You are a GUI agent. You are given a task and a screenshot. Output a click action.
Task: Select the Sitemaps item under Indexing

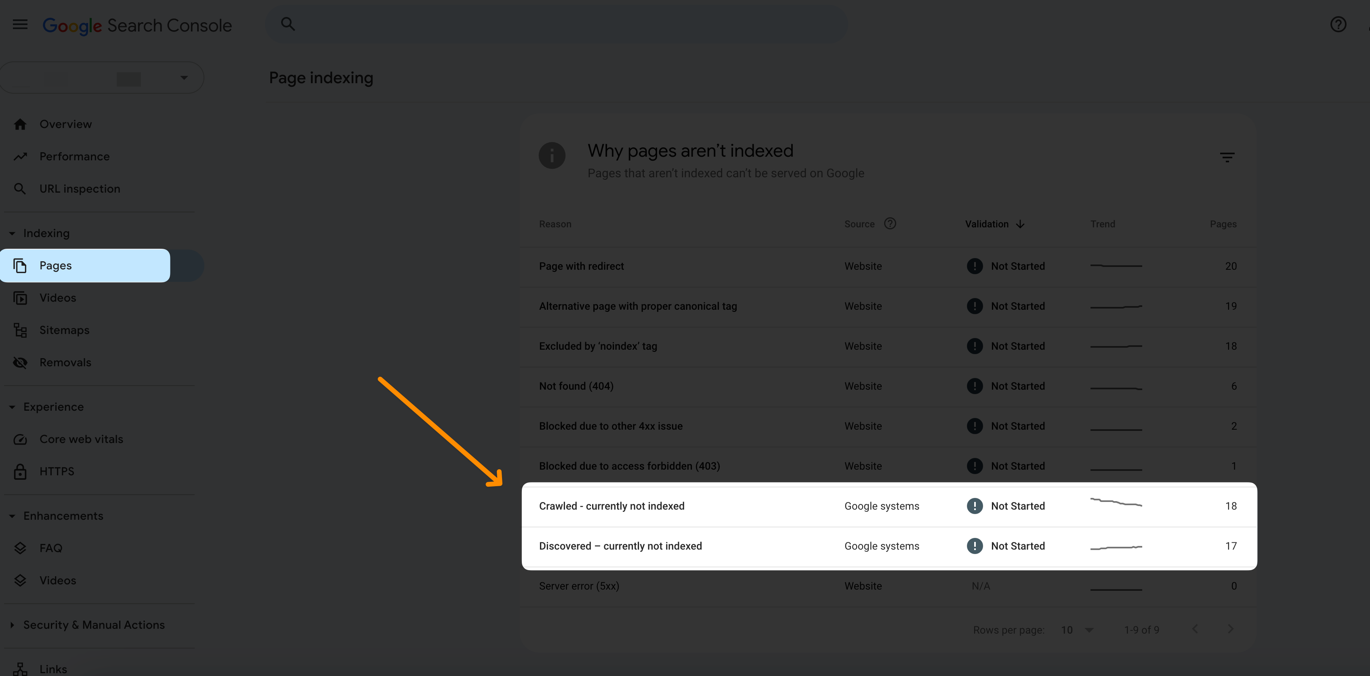point(64,330)
